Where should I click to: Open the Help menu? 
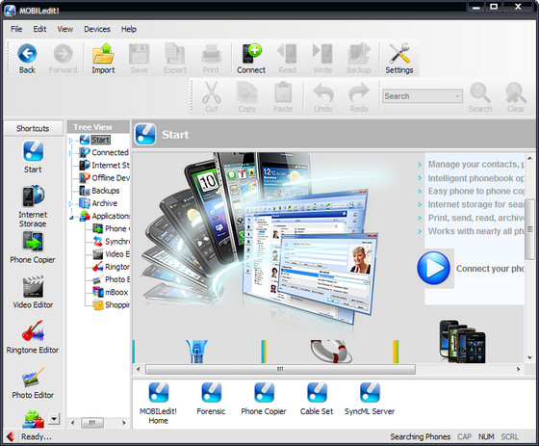point(129,29)
